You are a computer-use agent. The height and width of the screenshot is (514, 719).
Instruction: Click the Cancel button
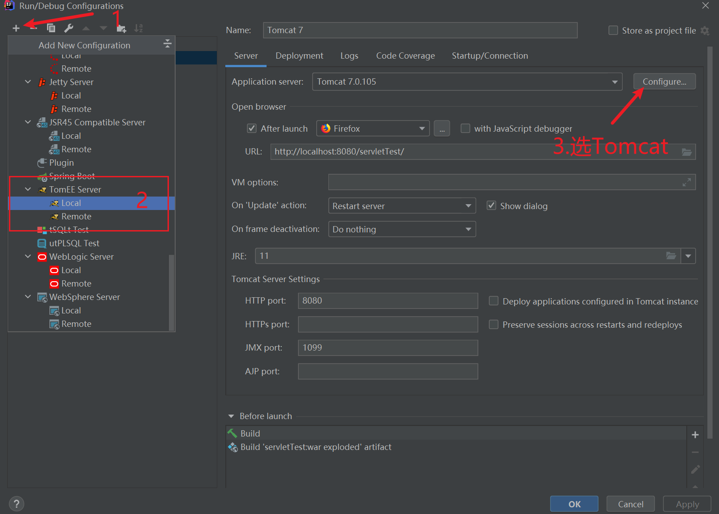[x=631, y=504]
